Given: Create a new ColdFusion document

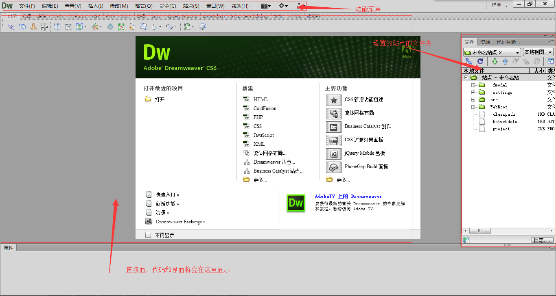Looking at the screenshot, I should point(260,108).
